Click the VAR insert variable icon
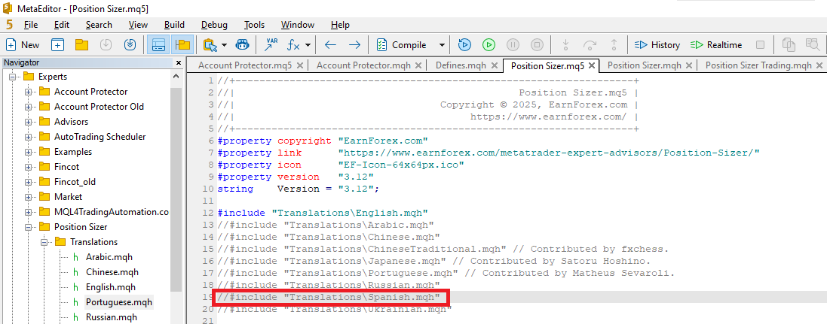The width and height of the screenshot is (827, 324). pos(271,44)
